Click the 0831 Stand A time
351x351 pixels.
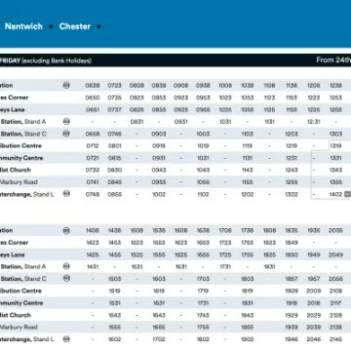tap(136, 122)
